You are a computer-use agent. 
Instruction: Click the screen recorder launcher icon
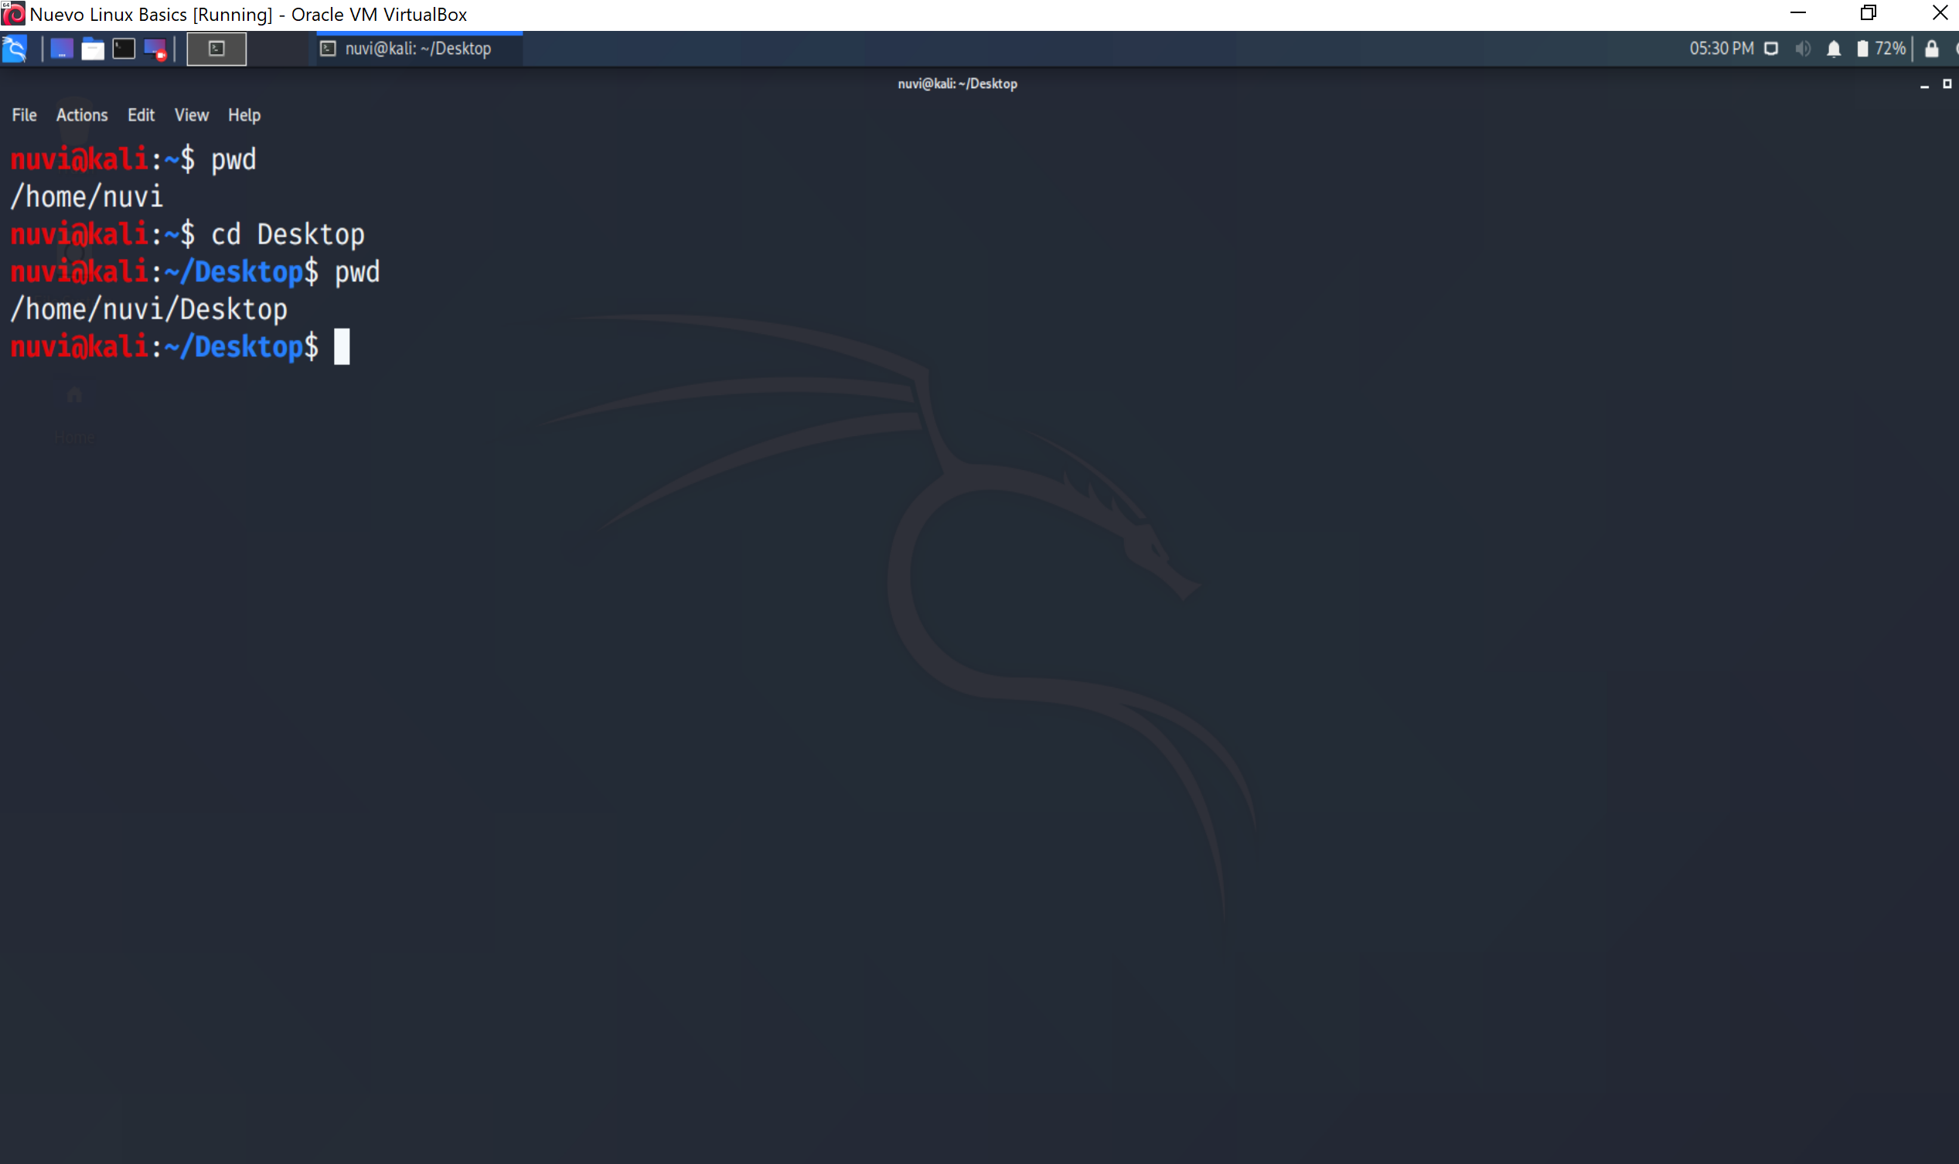click(x=155, y=49)
